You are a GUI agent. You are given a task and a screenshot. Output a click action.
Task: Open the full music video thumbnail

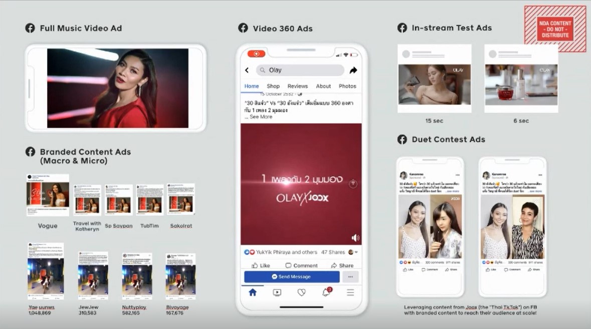118,88
